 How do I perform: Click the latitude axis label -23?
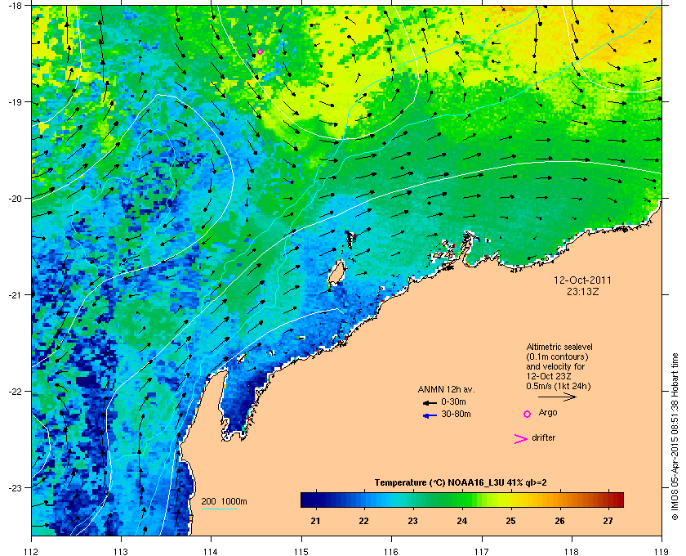(x=15, y=487)
